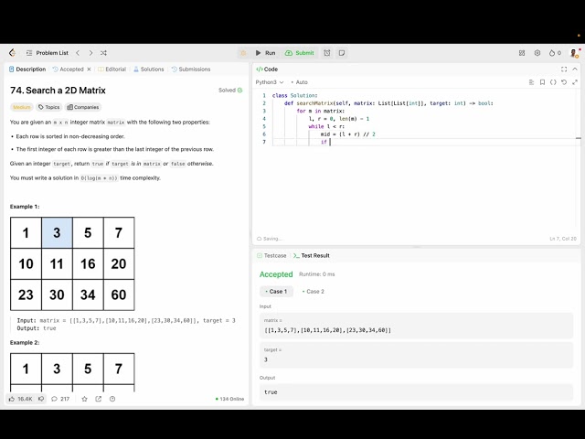This screenshot has height=439, width=585.
Task: Switch to the Editorial tab
Action: coord(112,70)
